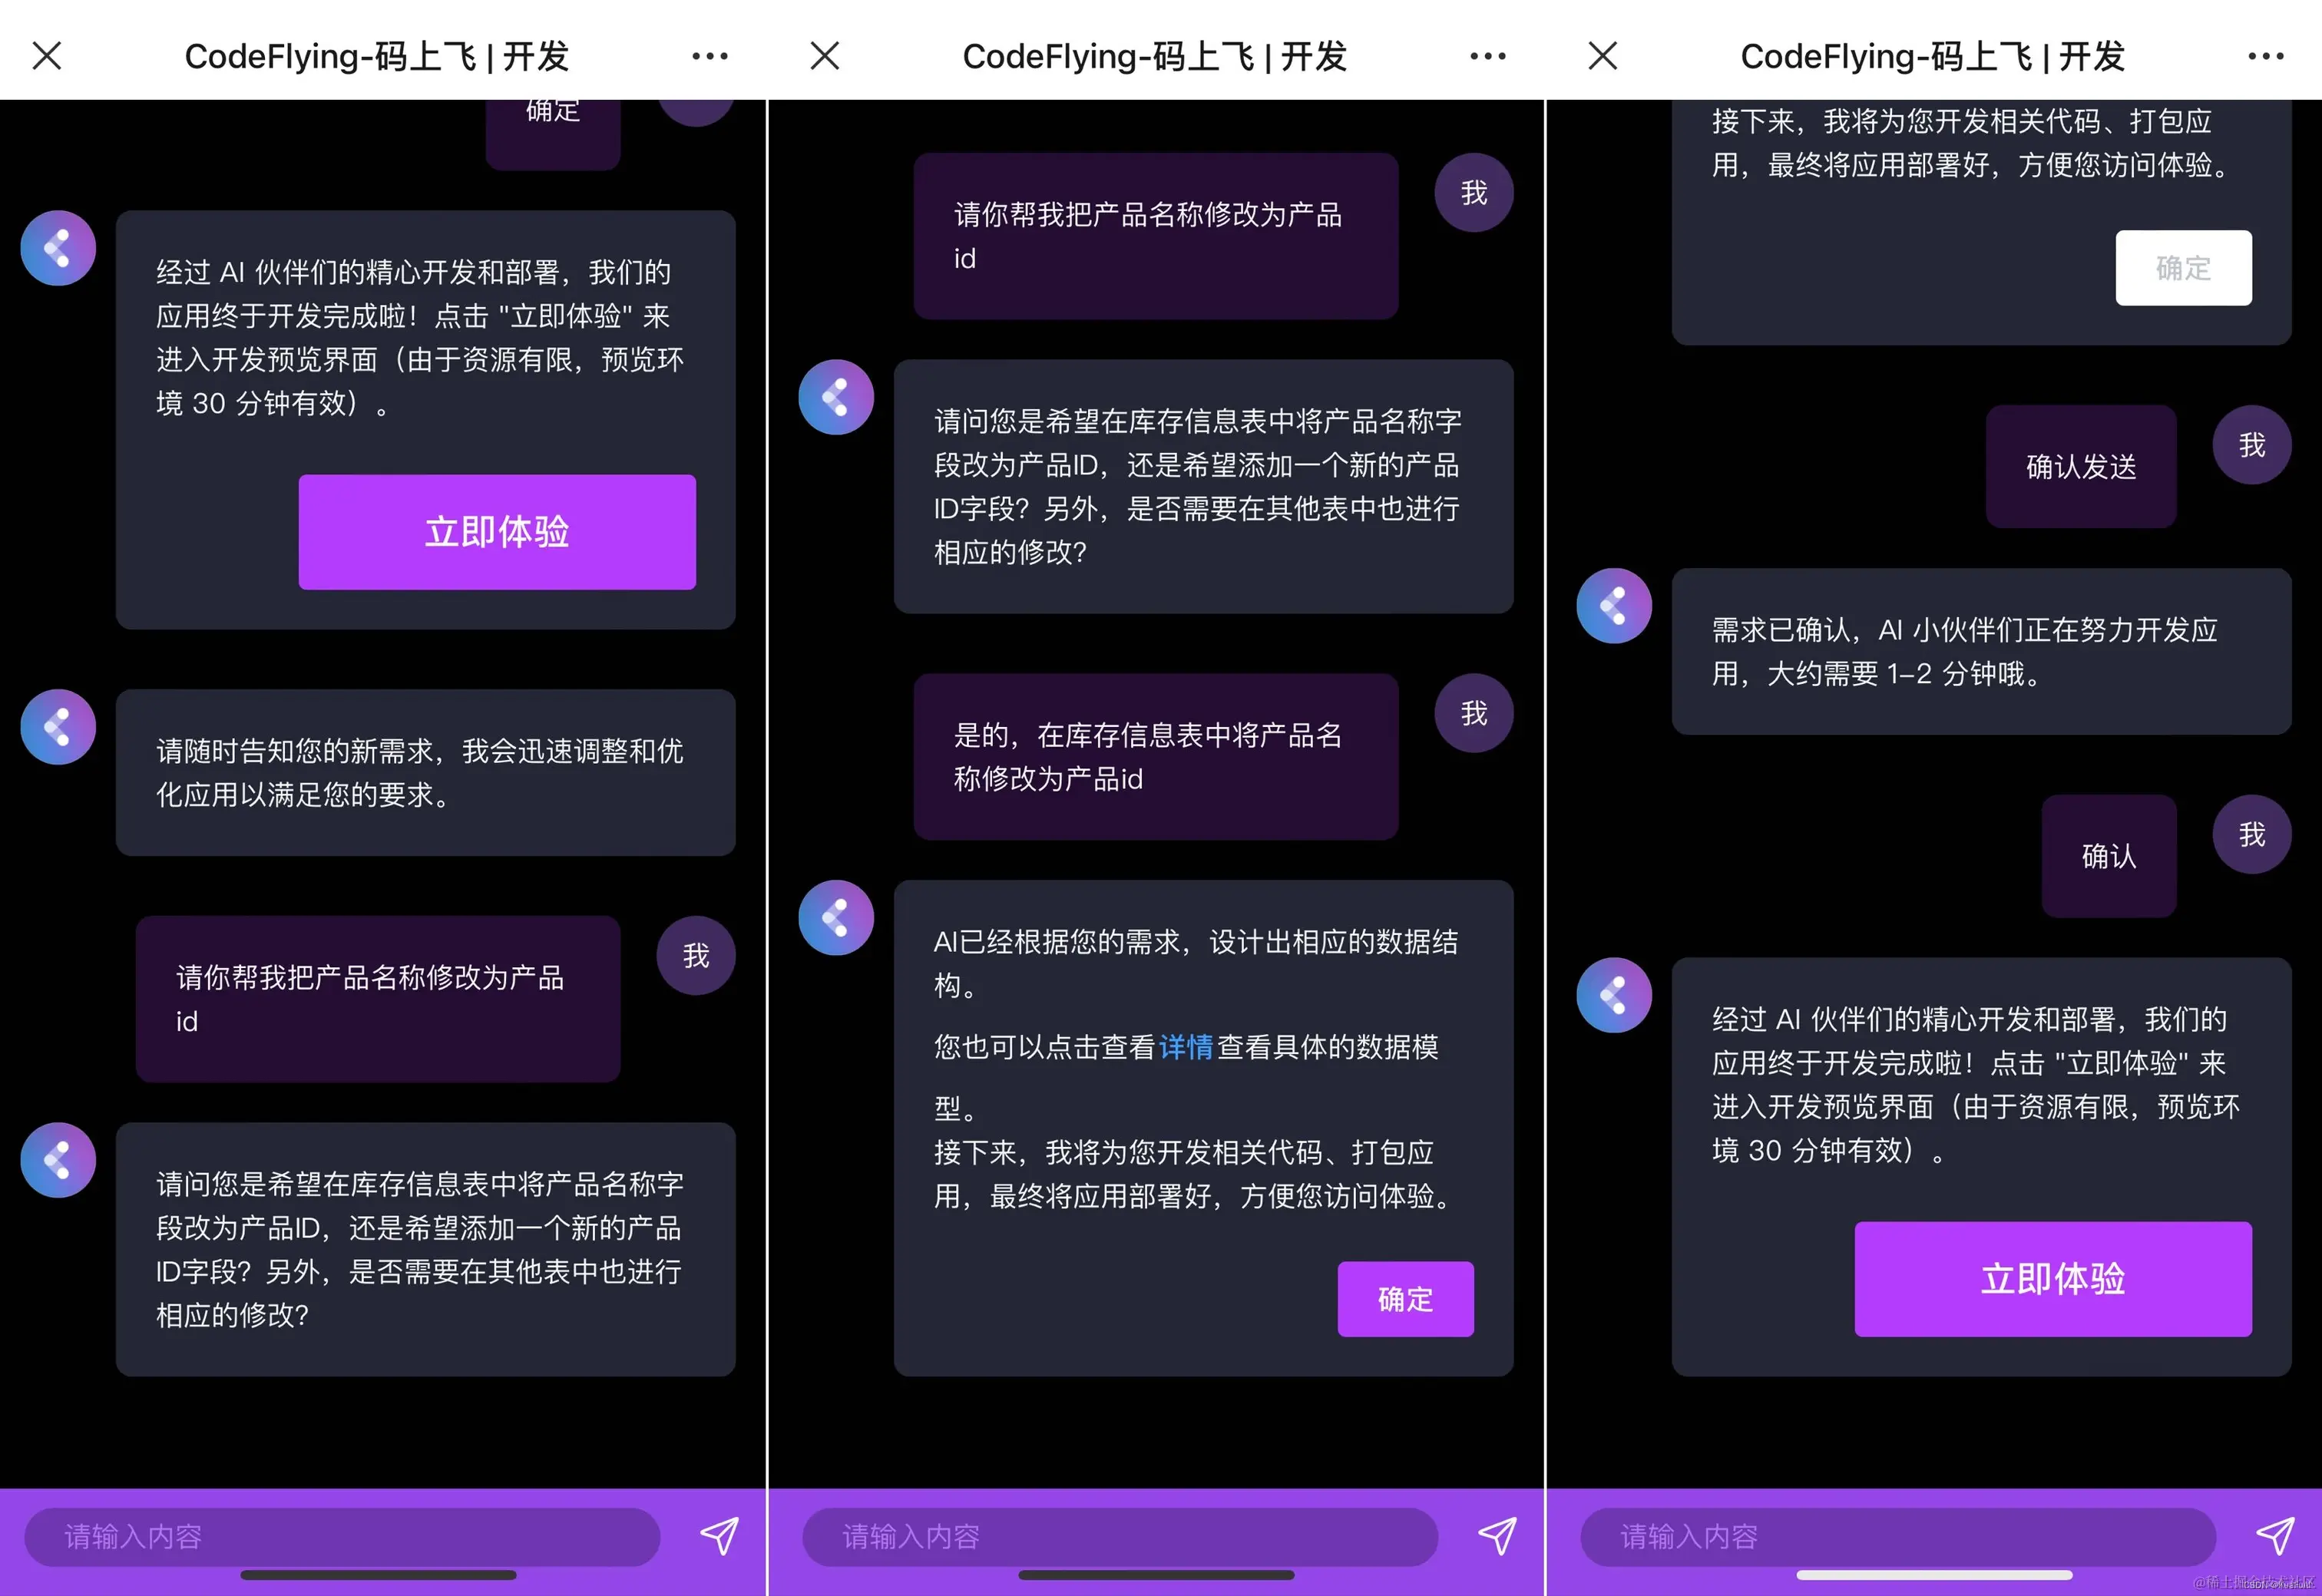Click the 我 avatar beside 确认 message
Image resolution: width=2322 pixels, height=1596 pixels.
coord(2252,834)
